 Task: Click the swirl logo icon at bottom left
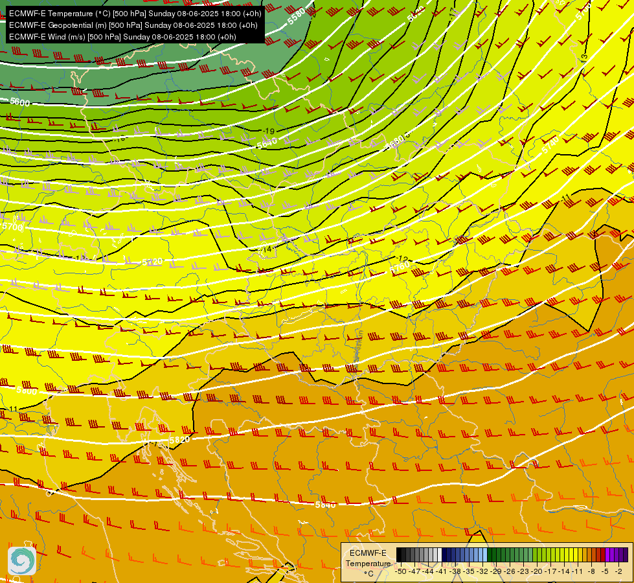pos(22,561)
